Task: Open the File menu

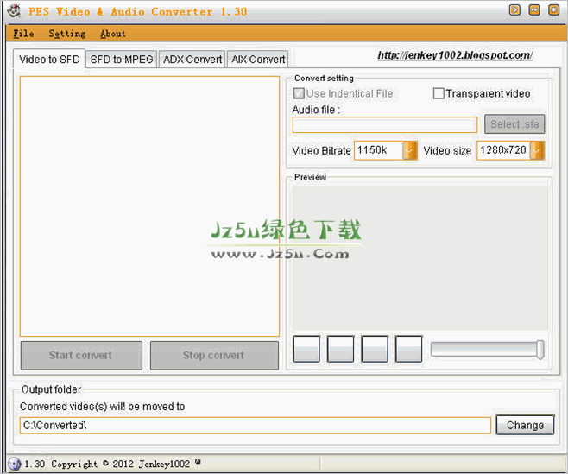Action: click(23, 34)
